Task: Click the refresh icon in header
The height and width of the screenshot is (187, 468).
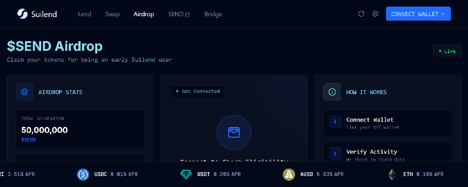Action: pos(361,14)
